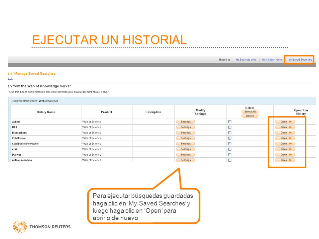
Task: Click the Biomarkers history name
Action: [x=19, y=133]
